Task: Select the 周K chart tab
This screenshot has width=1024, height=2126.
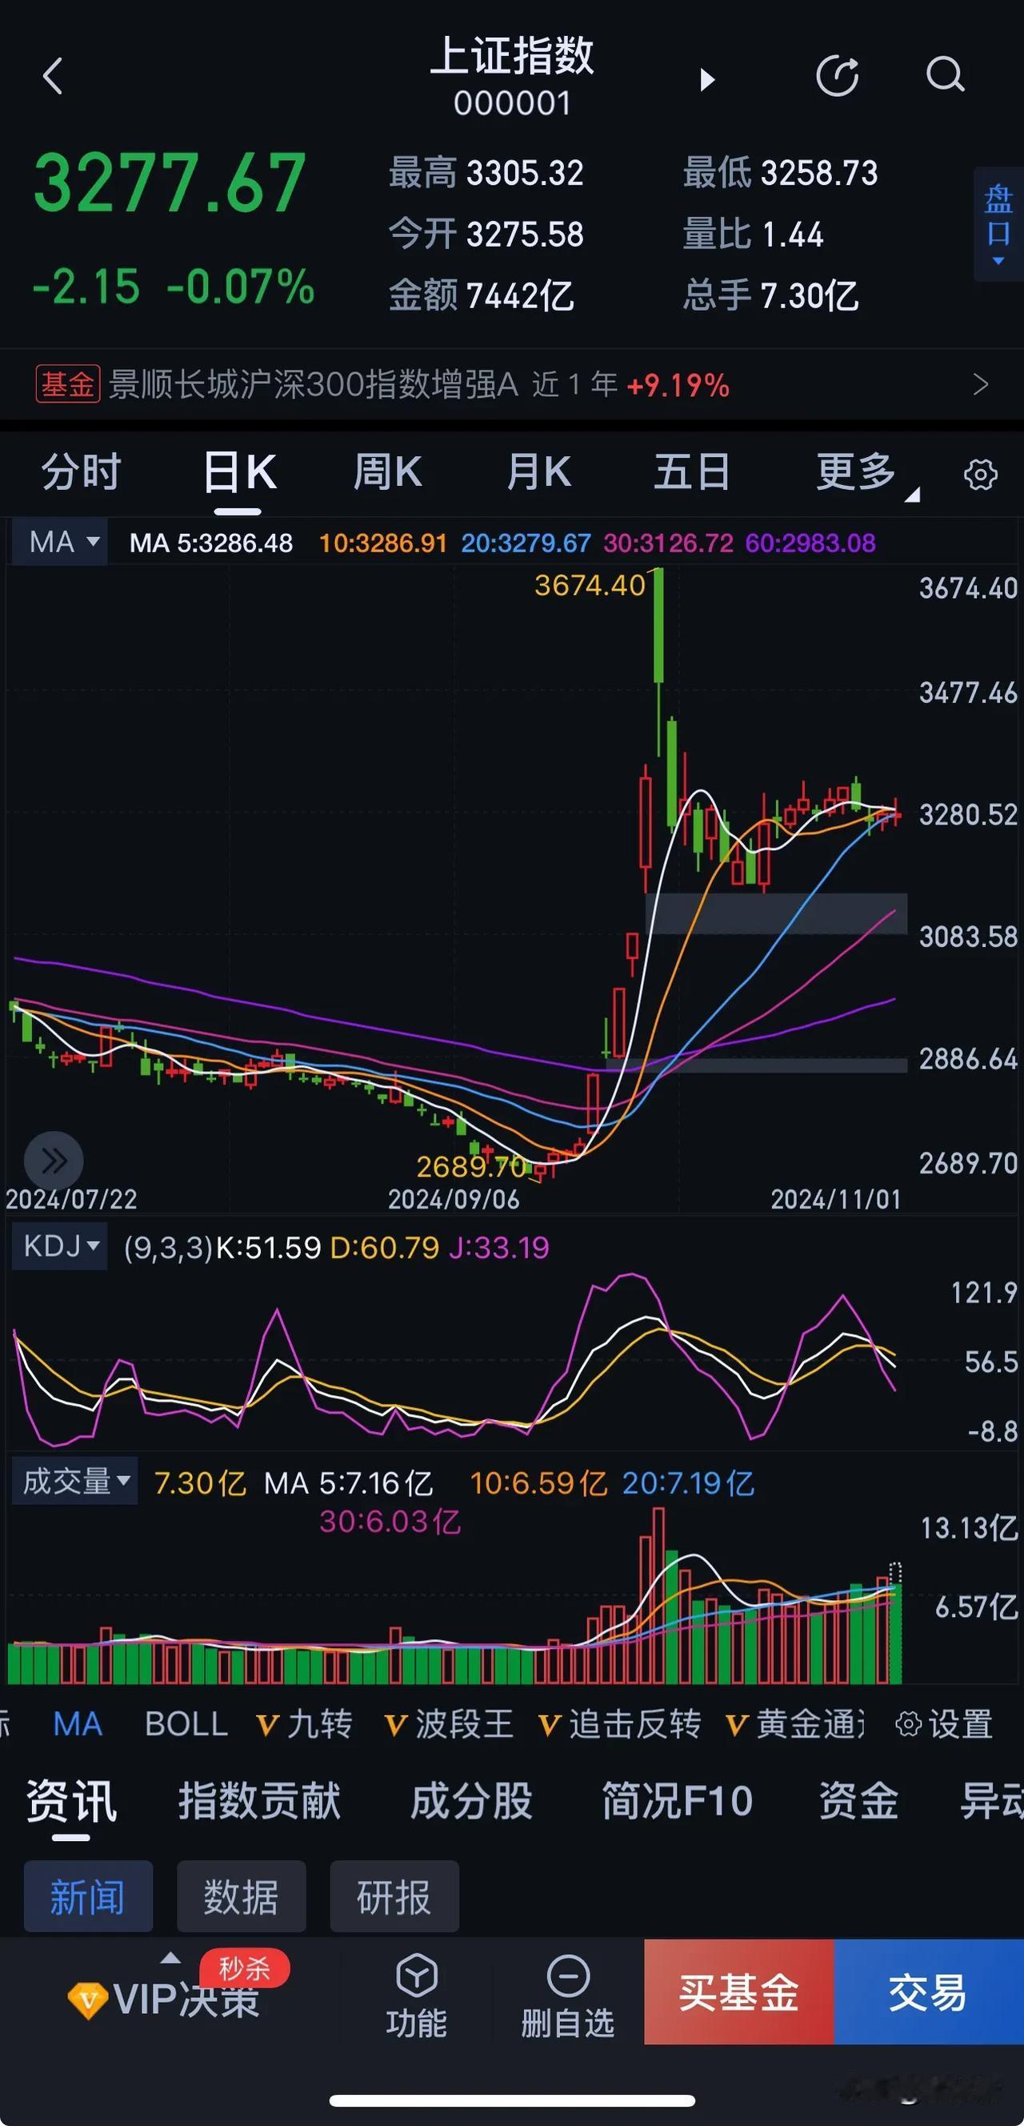Action: pyautogui.click(x=388, y=473)
